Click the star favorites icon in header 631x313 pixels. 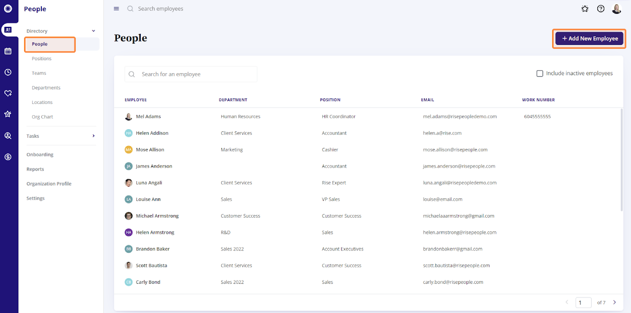pyautogui.click(x=585, y=9)
